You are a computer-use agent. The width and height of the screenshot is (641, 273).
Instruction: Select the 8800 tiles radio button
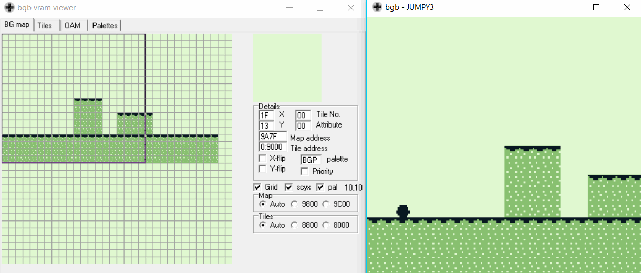click(294, 225)
